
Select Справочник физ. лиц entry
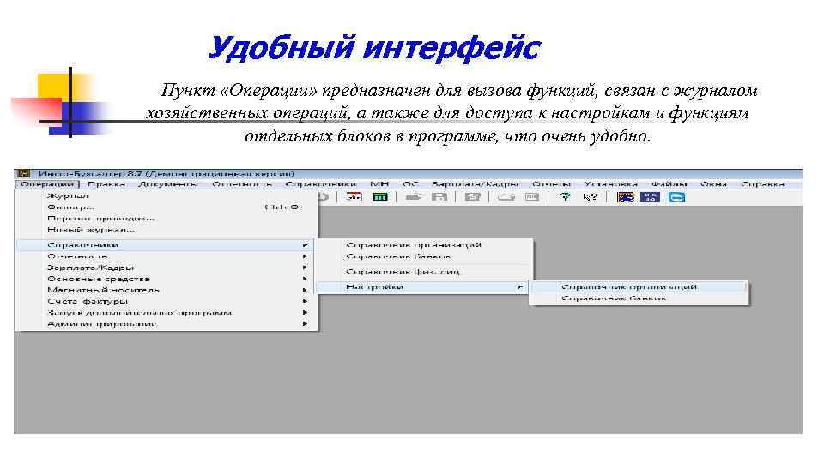point(422,272)
